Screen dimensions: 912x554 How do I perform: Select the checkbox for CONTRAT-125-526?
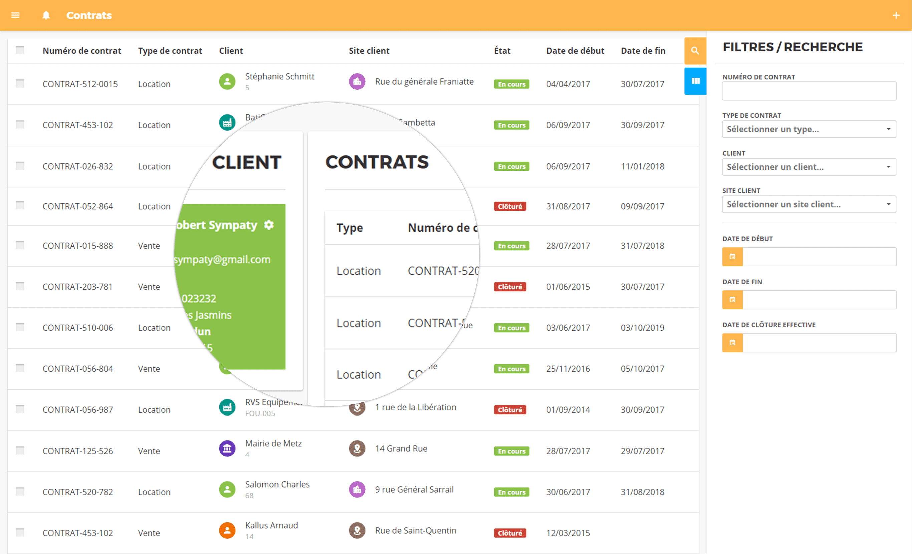tap(20, 451)
